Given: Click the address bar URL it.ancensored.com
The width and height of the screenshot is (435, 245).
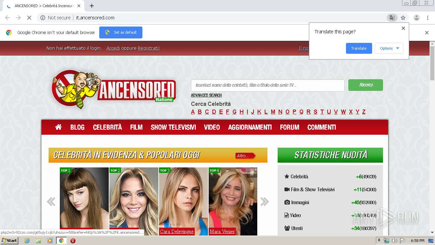Looking at the screenshot, I should coord(95,18).
